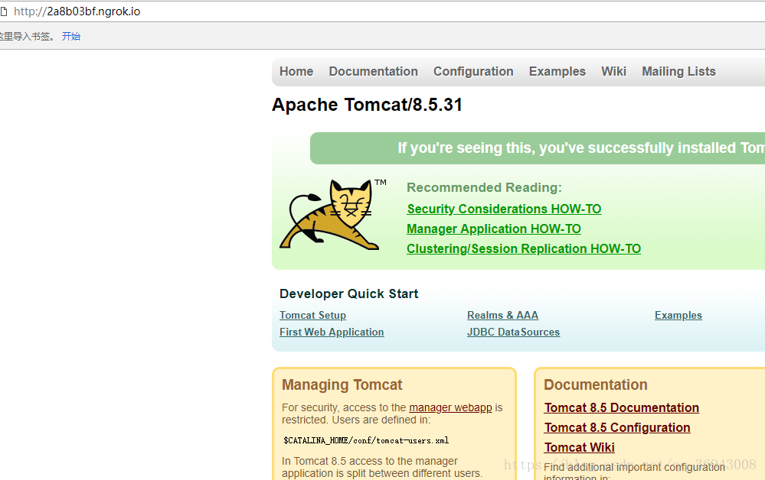Open the Documentation navigation item
Screen dimensions: 765x480
pyautogui.click(x=373, y=72)
